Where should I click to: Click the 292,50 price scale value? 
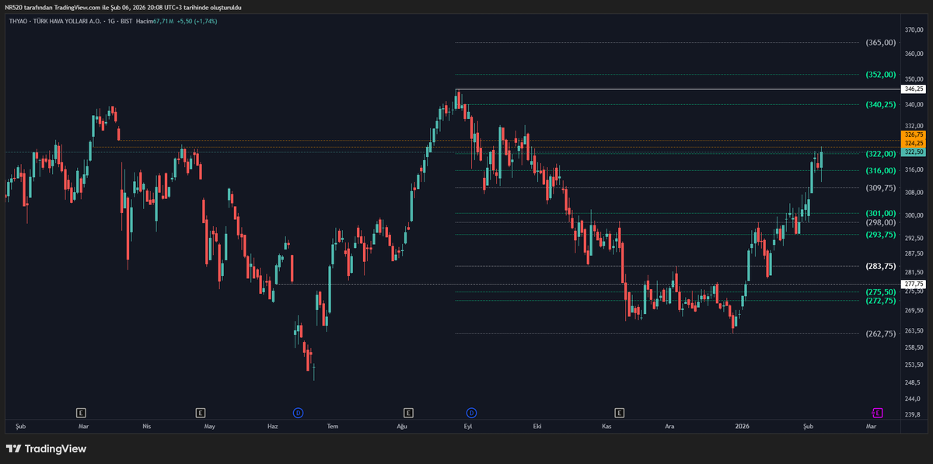click(914, 239)
